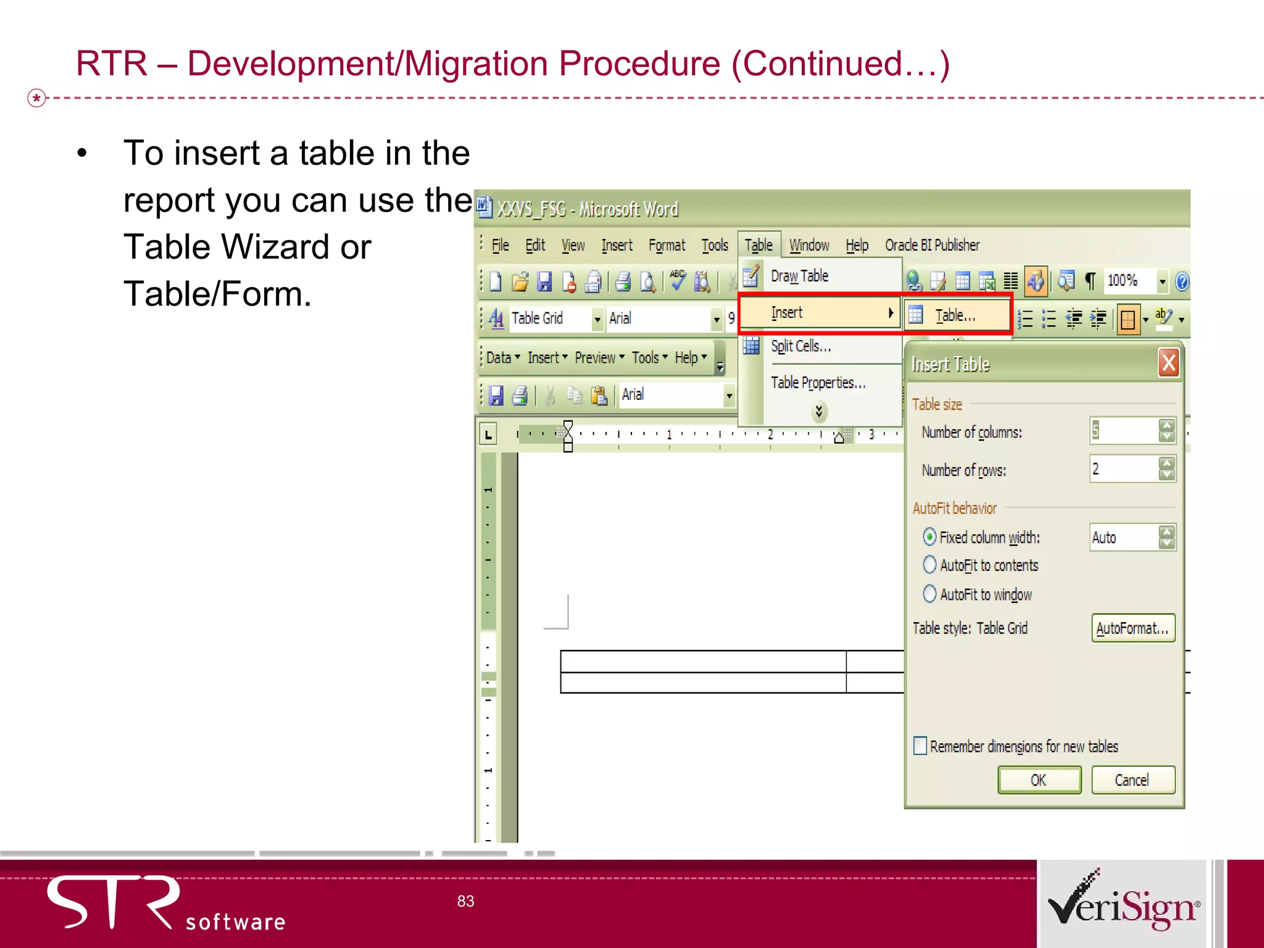This screenshot has width=1264, height=948.
Task: Click the Columns toolbar icon
Action: click(1010, 281)
